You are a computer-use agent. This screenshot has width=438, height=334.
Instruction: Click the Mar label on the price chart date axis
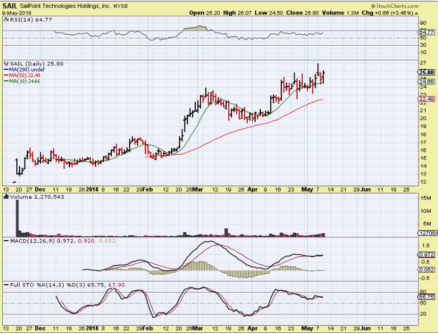tap(198, 189)
